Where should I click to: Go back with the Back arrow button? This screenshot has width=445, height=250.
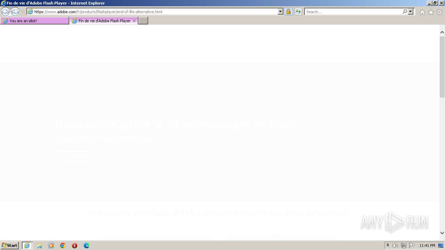5,11
